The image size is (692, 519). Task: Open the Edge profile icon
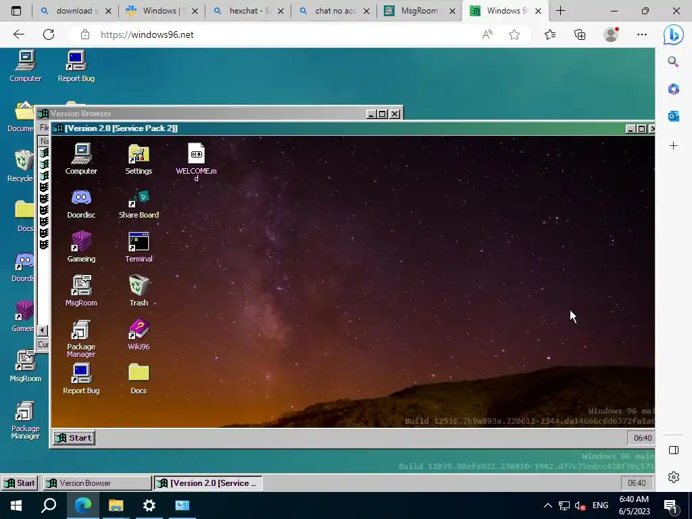coord(611,34)
